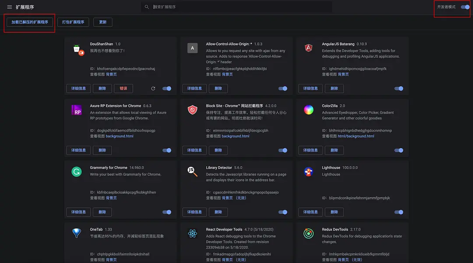Click the Block Site shield icon
The image size is (473, 263).
(192, 110)
